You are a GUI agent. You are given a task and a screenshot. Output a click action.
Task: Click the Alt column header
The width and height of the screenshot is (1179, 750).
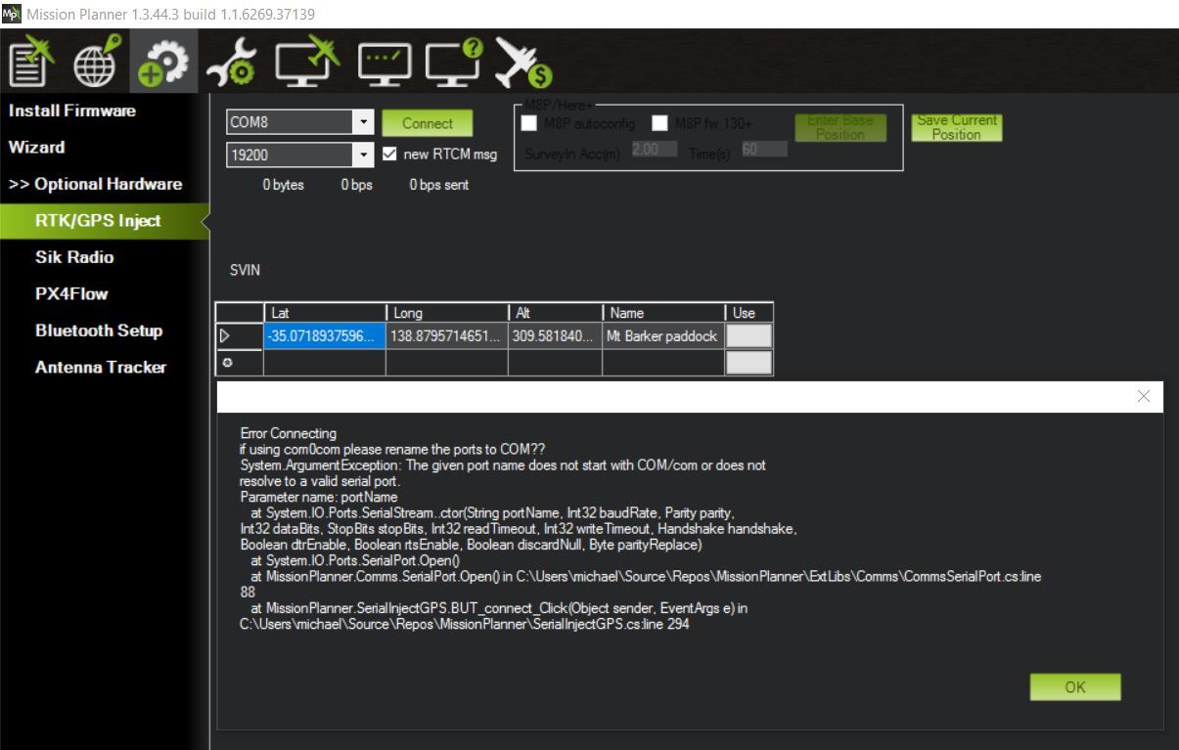[x=556, y=313]
